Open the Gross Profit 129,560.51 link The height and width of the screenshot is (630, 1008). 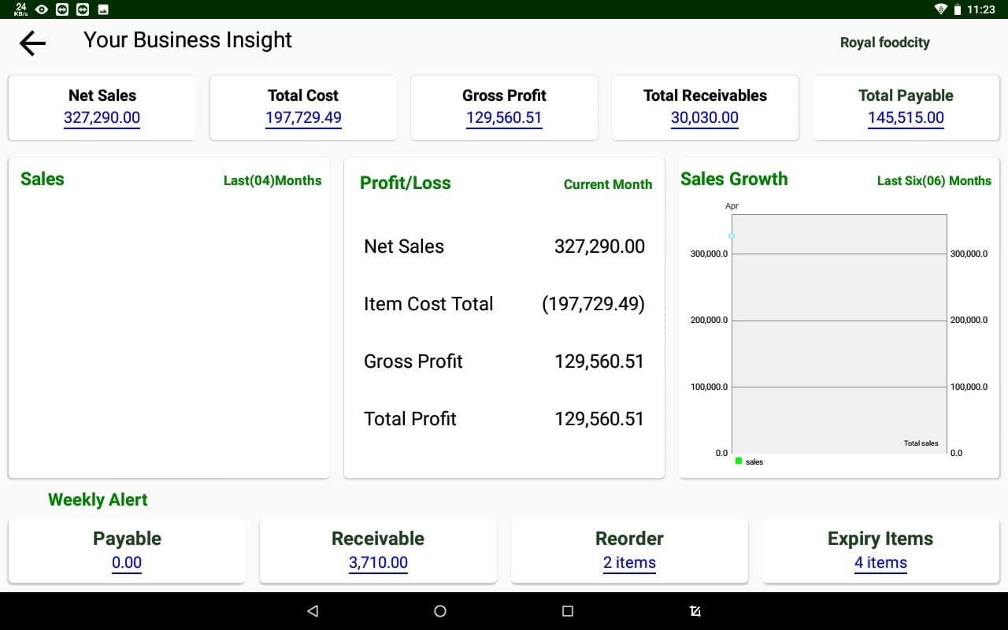tap(504, 117)
